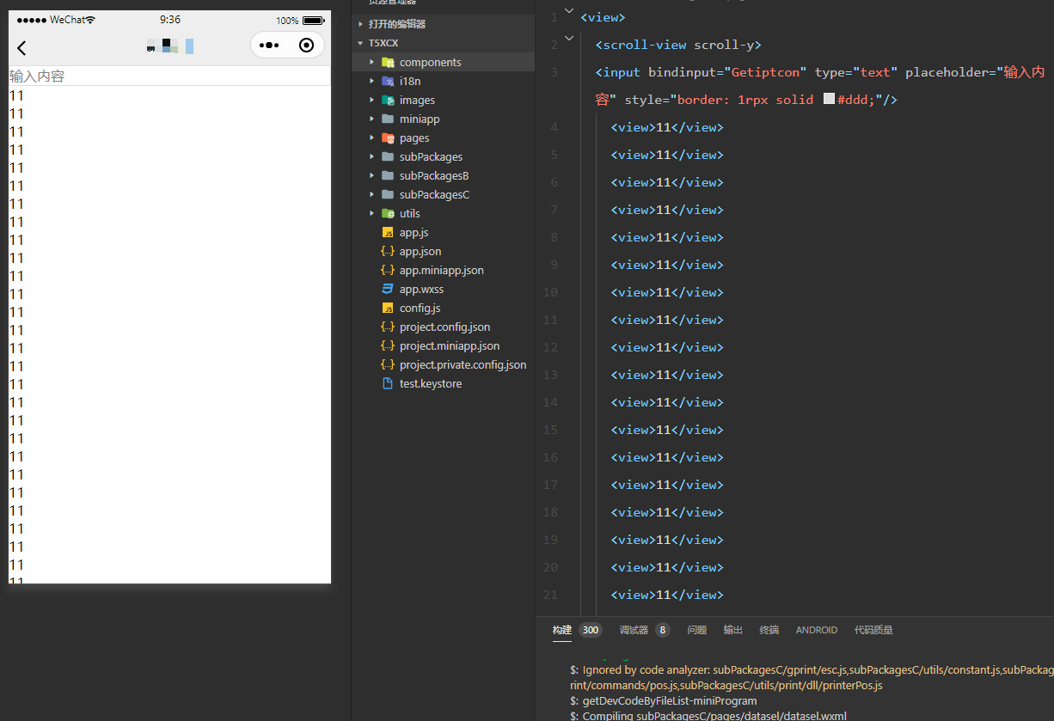Click the subPackagesC folder icon
1054x721 pixels.
click(x=388, y=194)
